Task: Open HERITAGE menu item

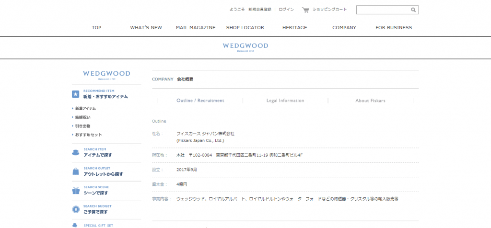Action: tap(295, 27)
